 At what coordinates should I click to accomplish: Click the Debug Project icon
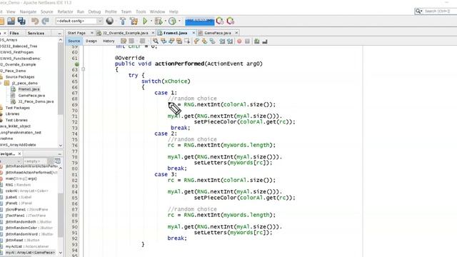tap(159, 21)
